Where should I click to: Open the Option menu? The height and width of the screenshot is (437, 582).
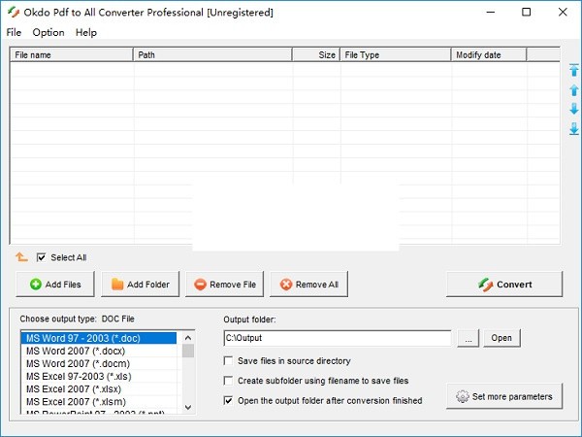tap(48, 32)
